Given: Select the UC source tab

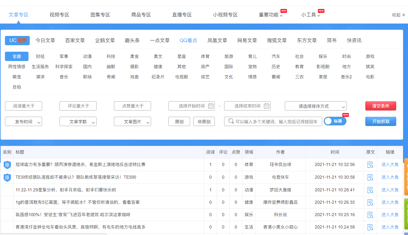Looking at the screenshot, I should [x=18, y=41].
